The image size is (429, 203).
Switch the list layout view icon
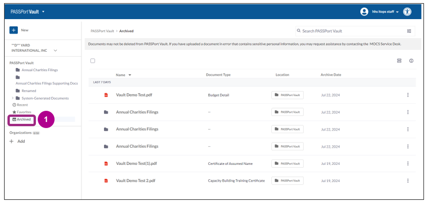(399, 61)
